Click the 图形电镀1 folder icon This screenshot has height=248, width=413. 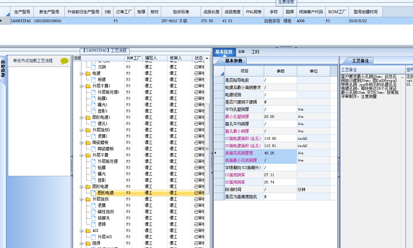[88, 117]
